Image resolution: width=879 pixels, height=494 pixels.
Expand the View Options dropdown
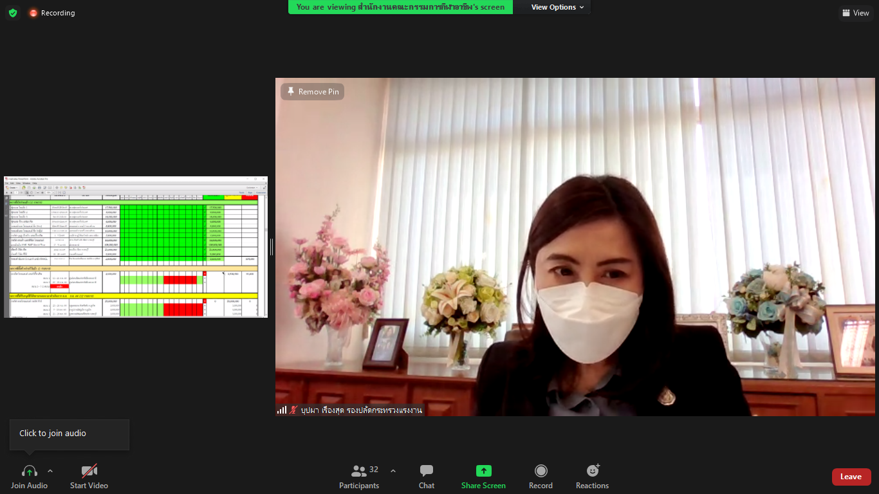tap(557, 7)
